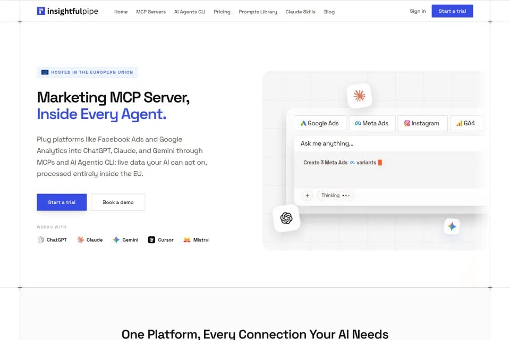Click 'One Platform, Every Connection Your AI Needs' heading
Viewport: 510px width, 340px height.
point(255,334)
